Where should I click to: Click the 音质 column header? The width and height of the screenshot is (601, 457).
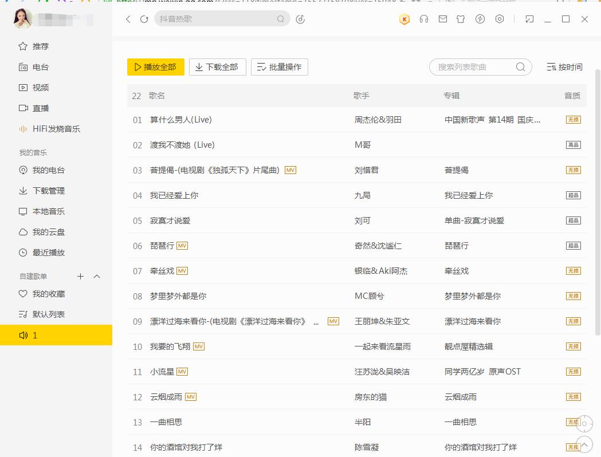[572, 96]
